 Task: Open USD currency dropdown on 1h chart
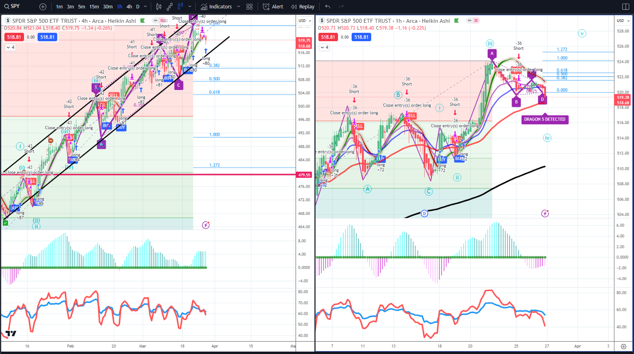[623, 21]
